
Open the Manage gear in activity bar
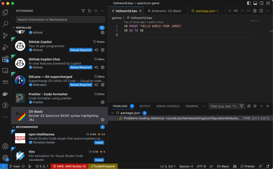5,158
